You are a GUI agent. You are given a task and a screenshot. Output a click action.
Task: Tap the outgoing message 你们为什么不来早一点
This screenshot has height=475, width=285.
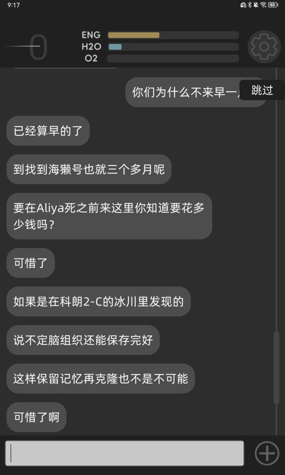click(196, 92)
